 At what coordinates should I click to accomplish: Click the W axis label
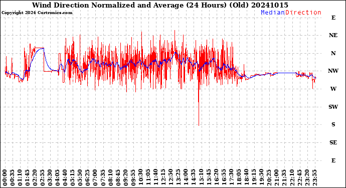click(333, 89)
